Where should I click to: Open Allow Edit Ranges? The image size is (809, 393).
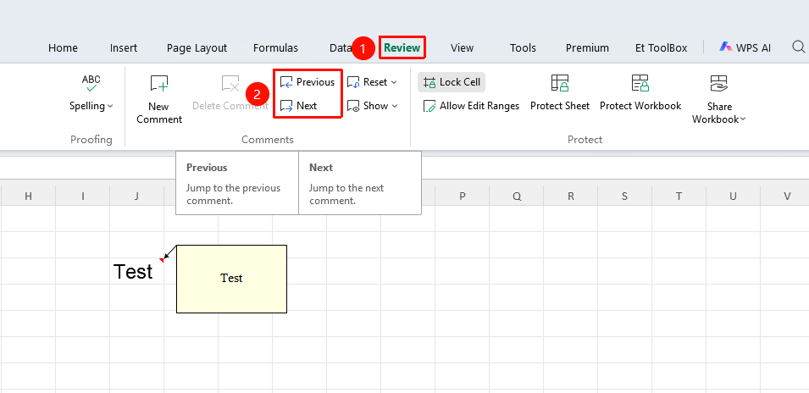point(471,106)
